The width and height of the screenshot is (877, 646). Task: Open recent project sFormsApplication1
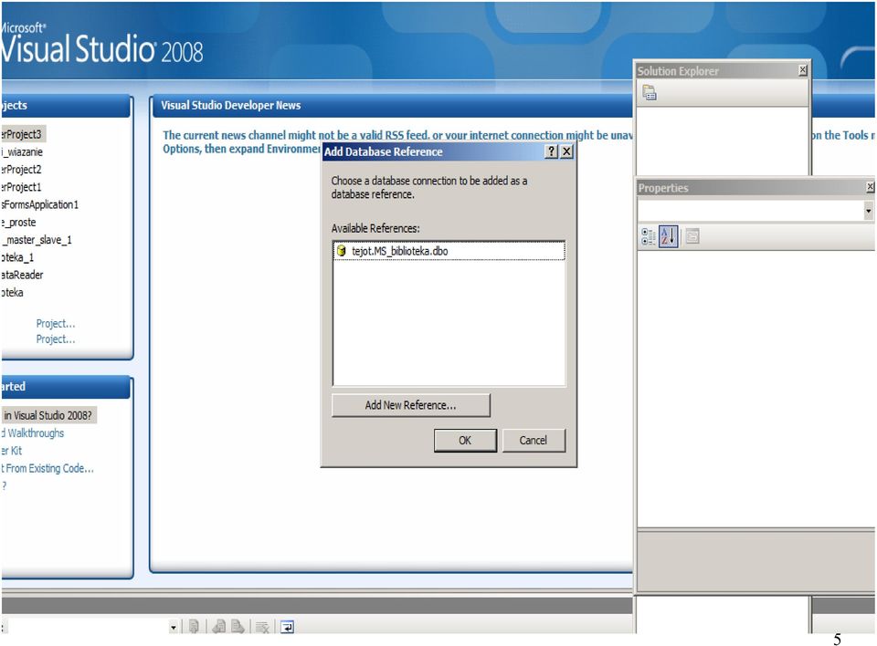tap(39, 204)
